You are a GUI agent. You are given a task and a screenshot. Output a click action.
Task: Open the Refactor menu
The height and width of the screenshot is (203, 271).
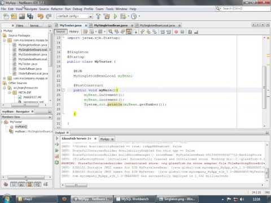[56, 9]
